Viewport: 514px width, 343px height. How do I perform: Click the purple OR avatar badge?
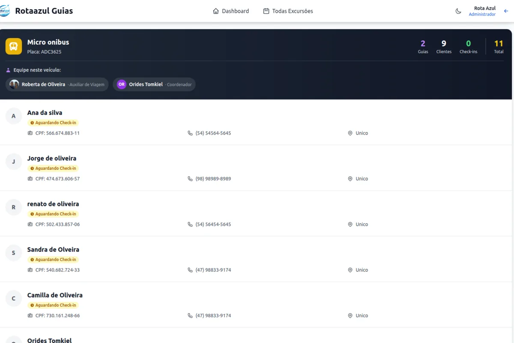122,84
